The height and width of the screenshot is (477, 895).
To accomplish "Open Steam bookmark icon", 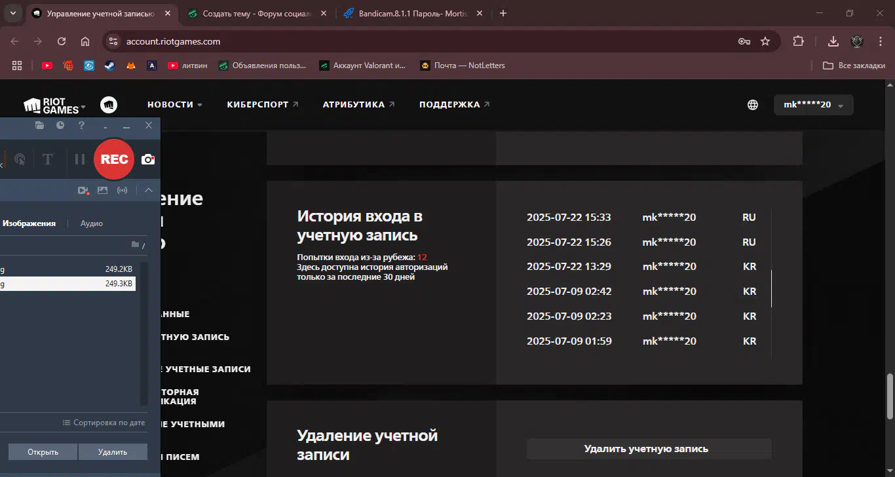I will (x=110, y=66).
